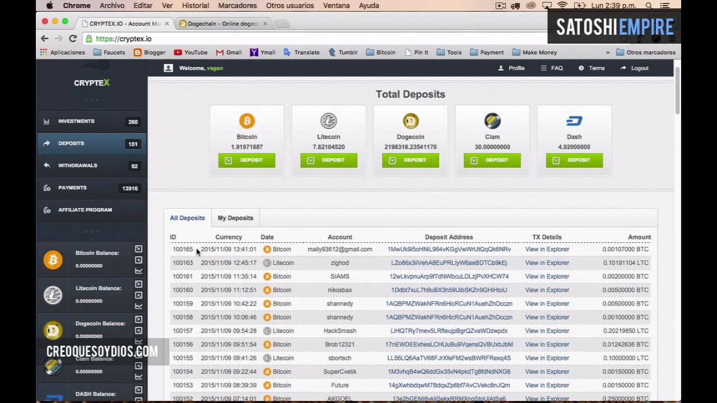Viewport: 717px width, 403px height.
Task: Open Payments in the sidebar
Action: pos(92,188)
